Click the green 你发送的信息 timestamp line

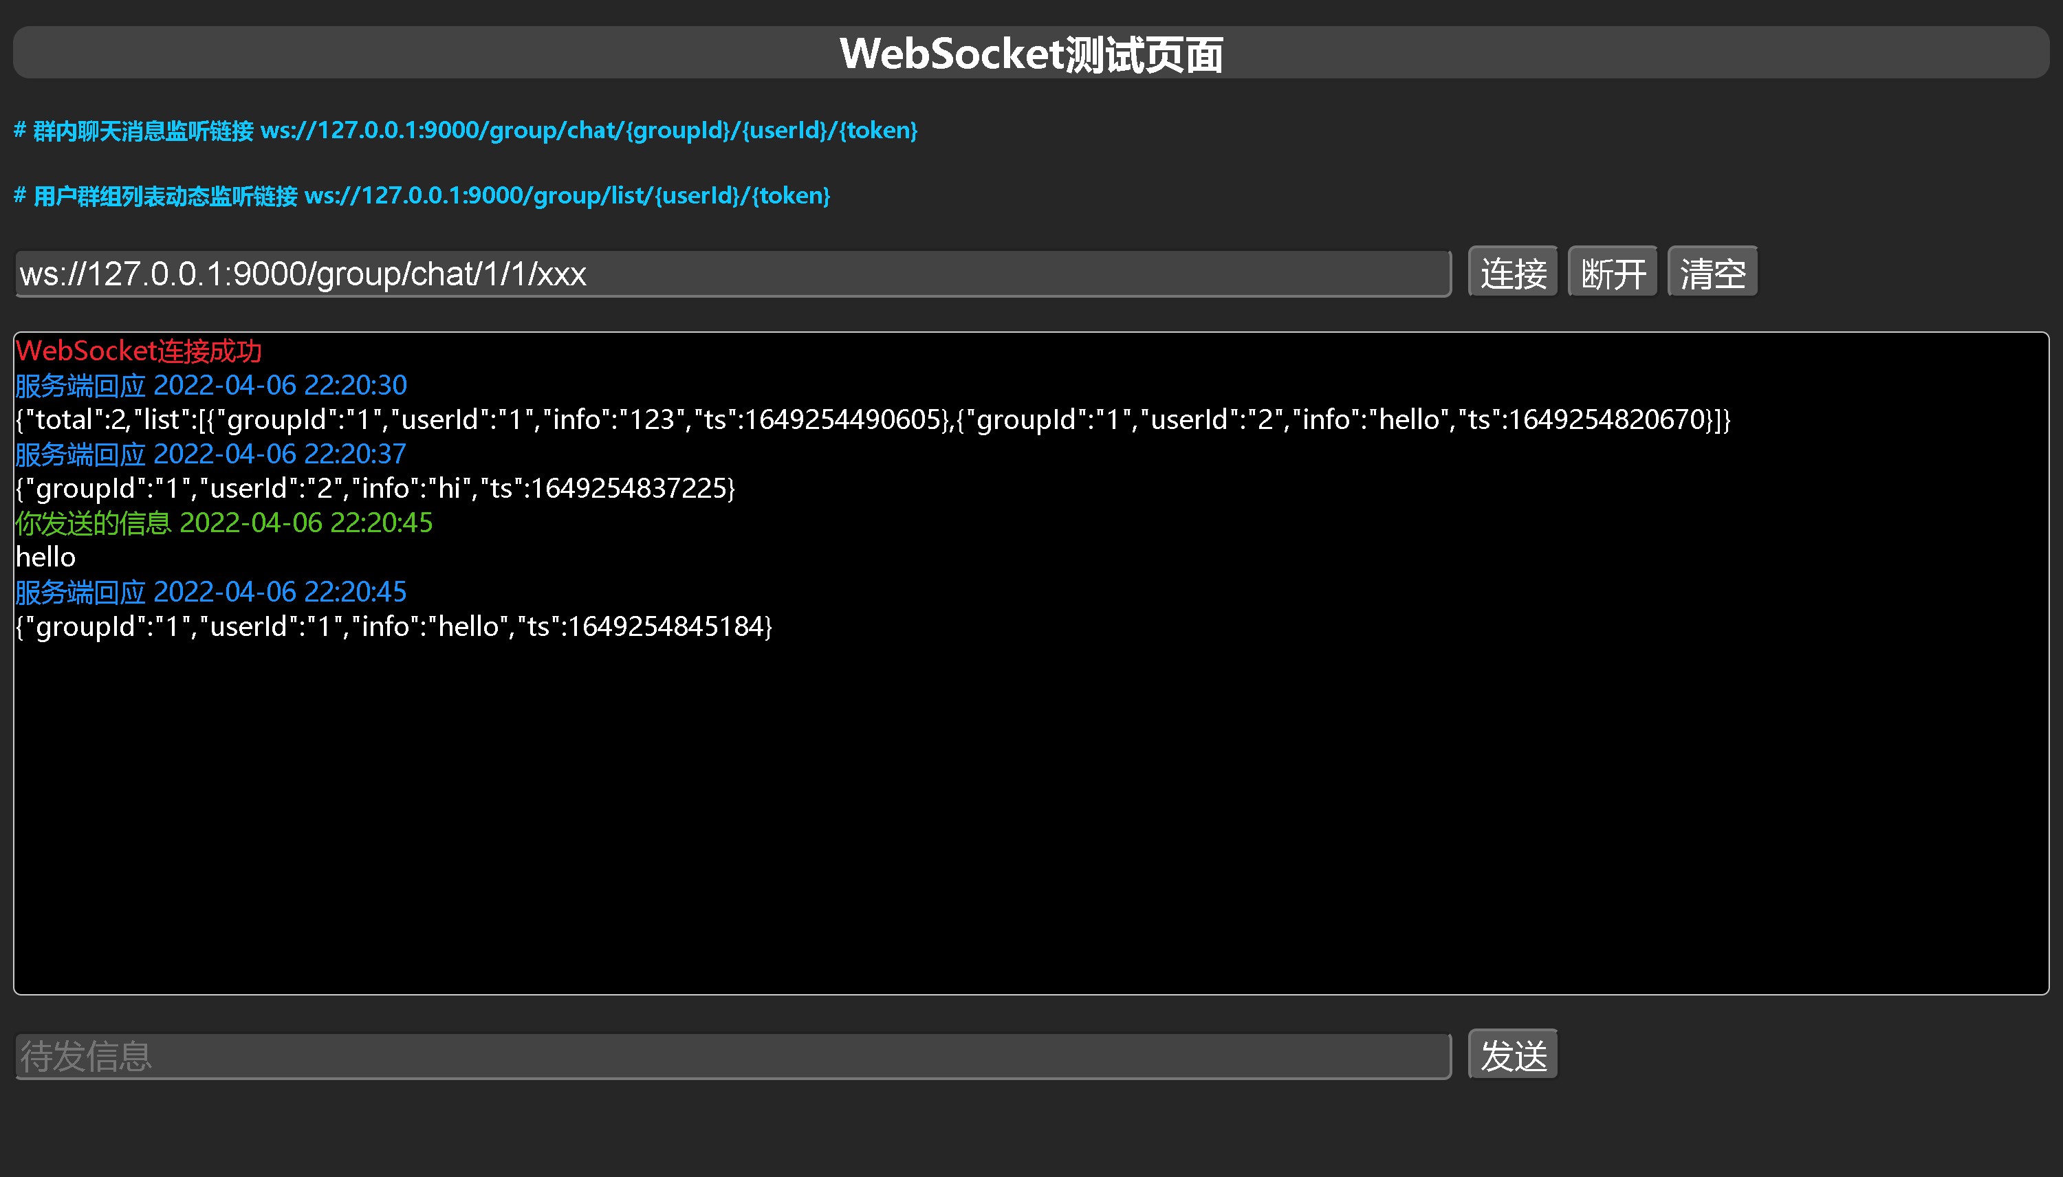224,523
